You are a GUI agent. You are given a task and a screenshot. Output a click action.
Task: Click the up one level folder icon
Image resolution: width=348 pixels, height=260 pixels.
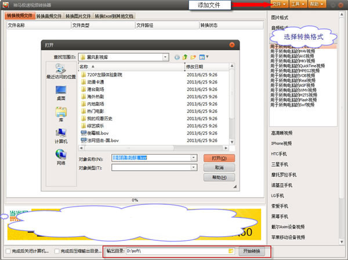tap(185, 57)
